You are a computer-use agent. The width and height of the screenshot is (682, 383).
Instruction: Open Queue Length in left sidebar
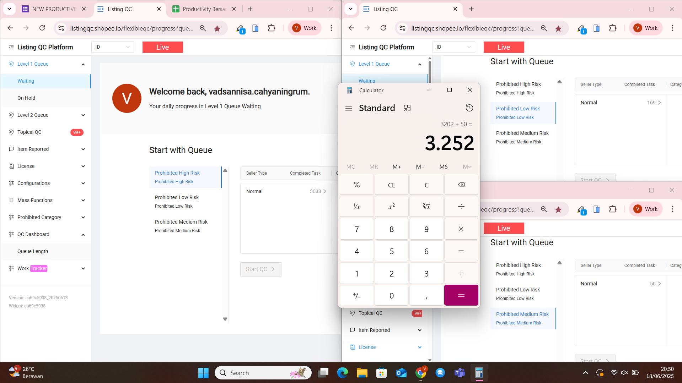point(45,251)
